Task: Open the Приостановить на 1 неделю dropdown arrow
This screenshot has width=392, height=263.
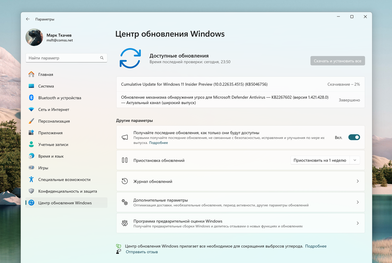Action: (x=355, y=160)
